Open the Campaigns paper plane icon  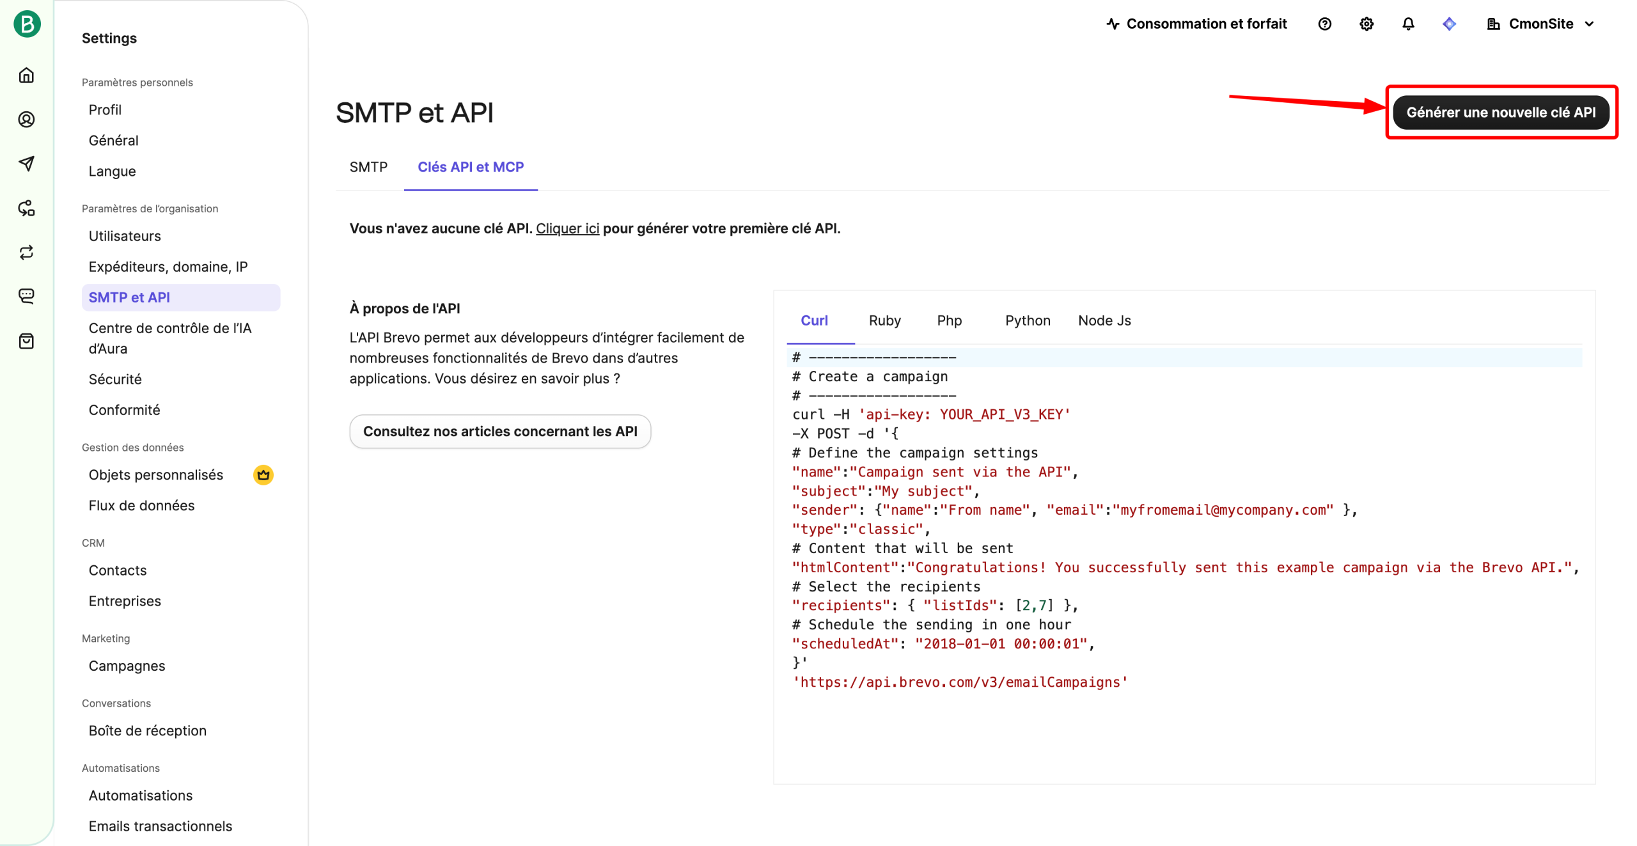pyautogui.click(x=26, y=164)
